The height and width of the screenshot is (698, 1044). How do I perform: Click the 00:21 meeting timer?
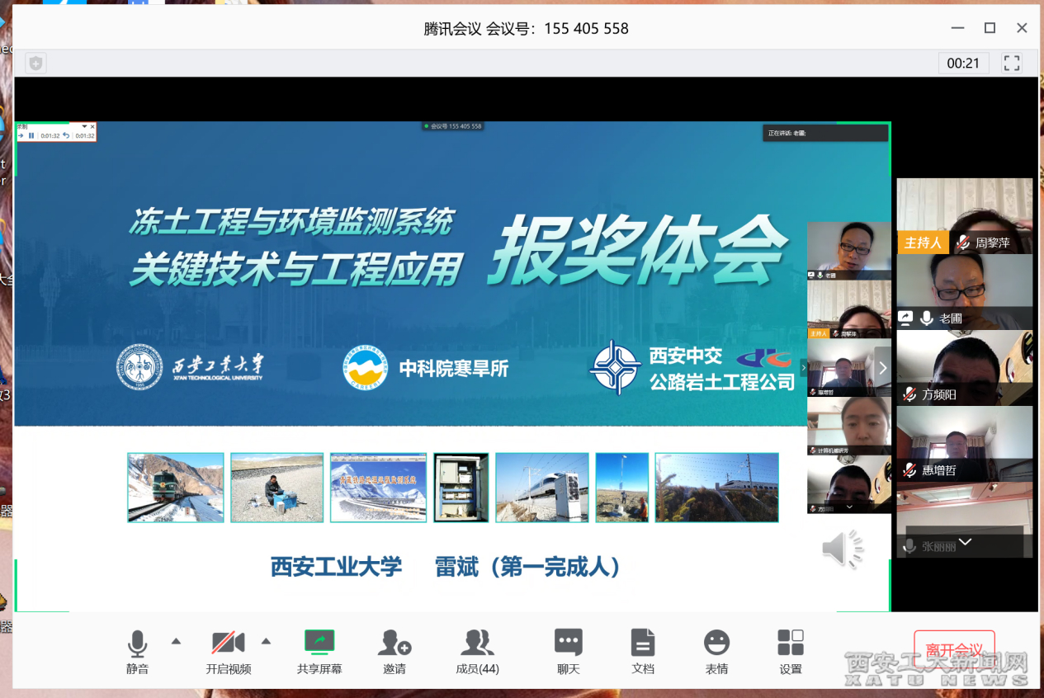coord(963,63)
